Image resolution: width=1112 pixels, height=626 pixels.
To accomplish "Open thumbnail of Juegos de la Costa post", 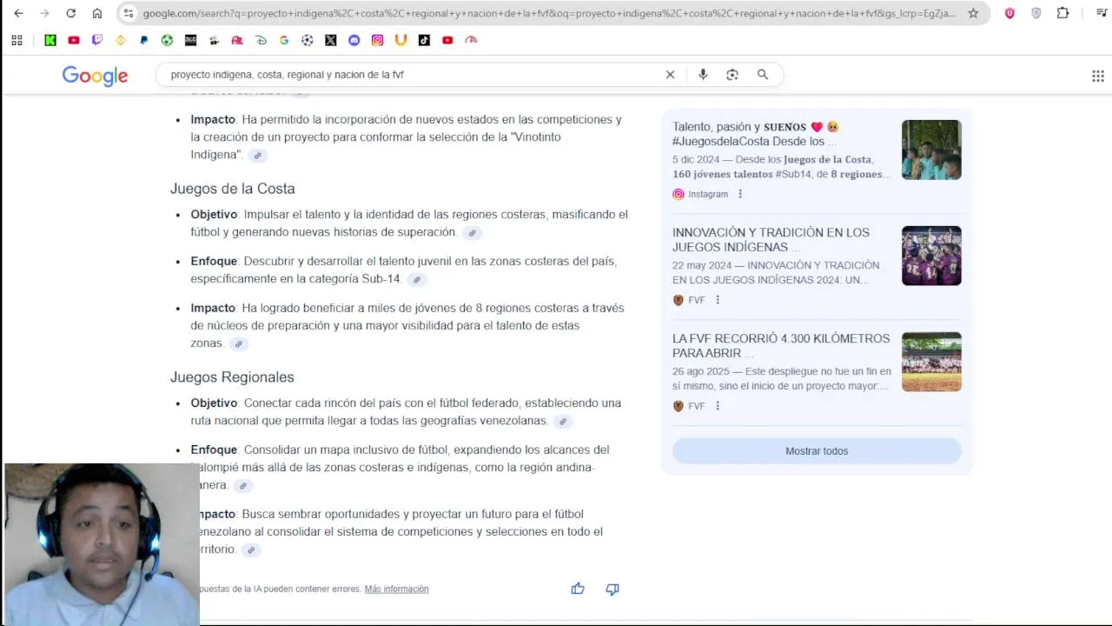I will (x=931, y=150).
